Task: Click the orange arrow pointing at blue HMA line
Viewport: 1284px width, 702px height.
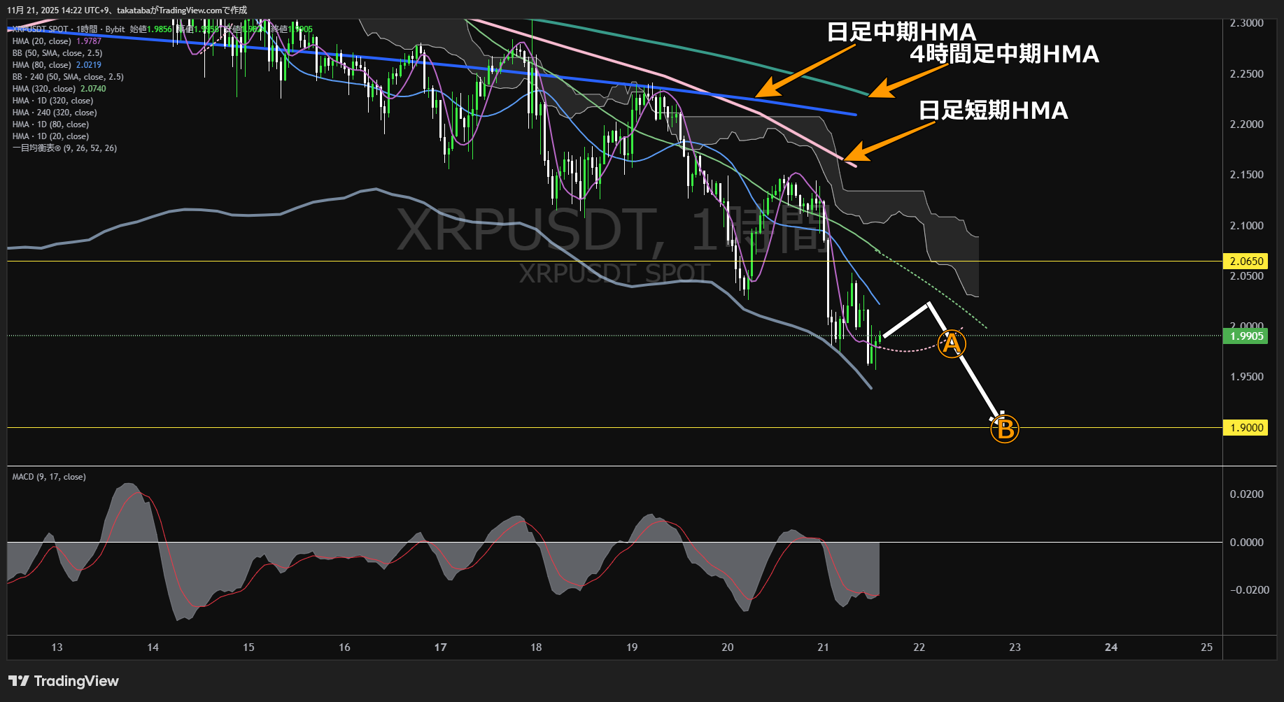Action: click(x=805, y=71)
